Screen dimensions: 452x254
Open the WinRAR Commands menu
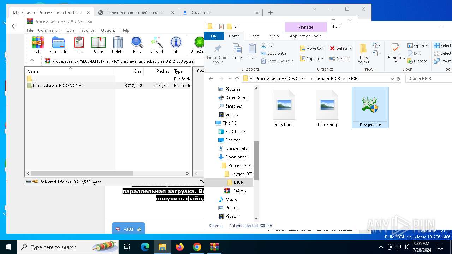pos(49,30)
